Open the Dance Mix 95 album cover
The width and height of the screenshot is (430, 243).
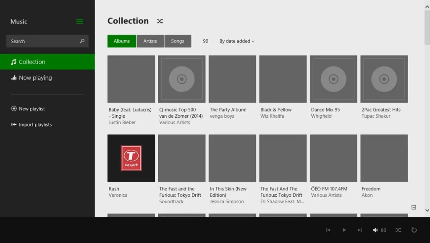[333, 79]
